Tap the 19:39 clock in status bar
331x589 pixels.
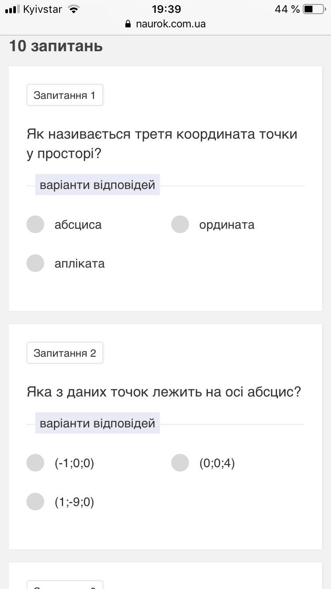[166, 9]
